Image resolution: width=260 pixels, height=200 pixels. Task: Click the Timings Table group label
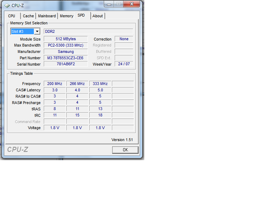[22, 73]
